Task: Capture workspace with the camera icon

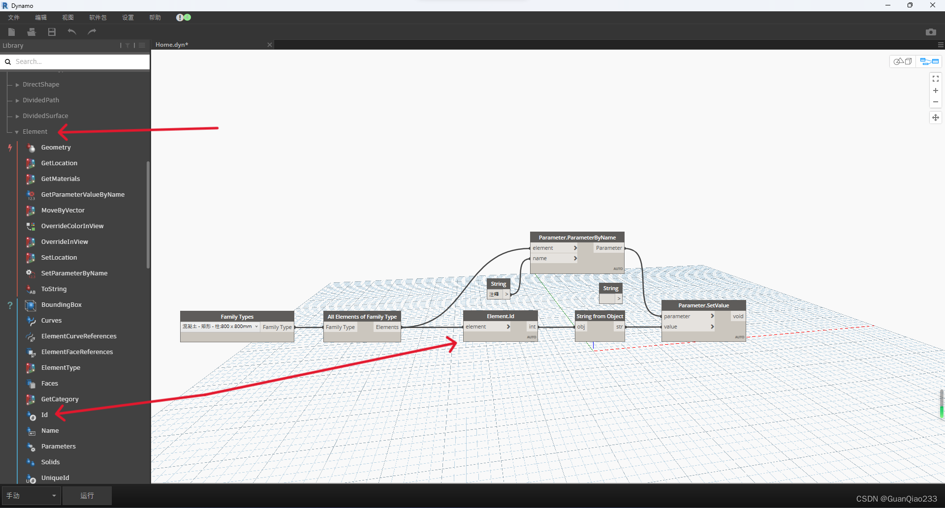Action: pyautogui.click(x=932, y=31)
